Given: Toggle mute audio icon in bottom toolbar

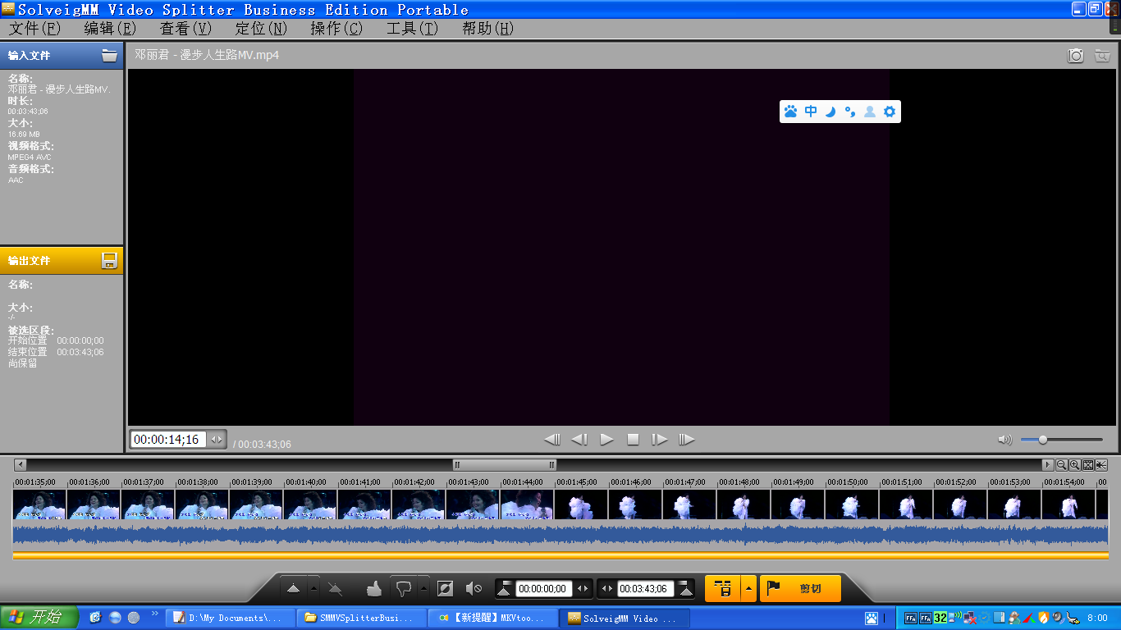Looking at the screenshot, I should [x=474, y=588].
